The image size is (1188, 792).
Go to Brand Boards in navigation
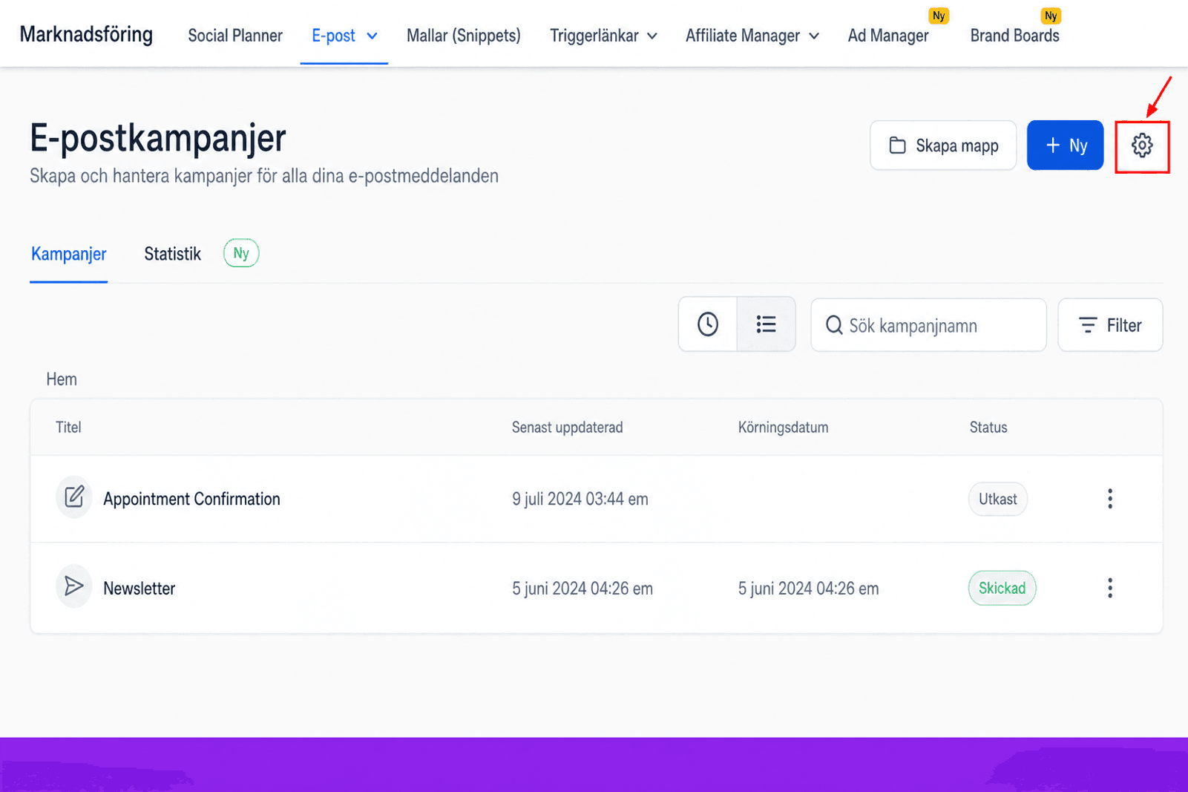tap(1014, 36)
